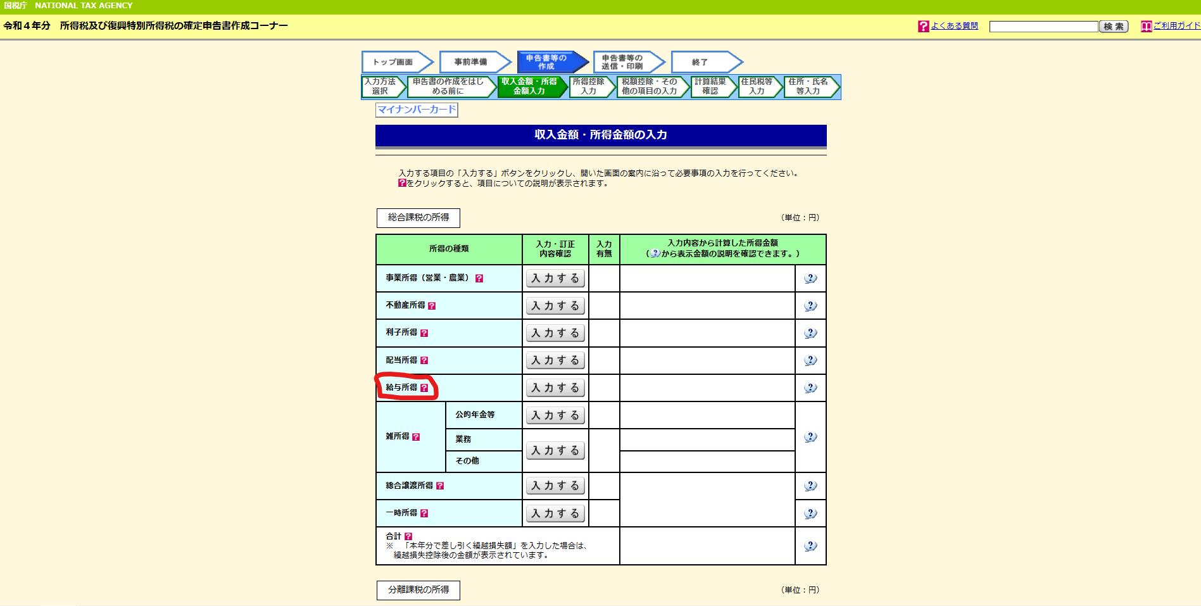1201x606 pixels.
Task: Click the 検索 search button
Action: (1114, 27)
